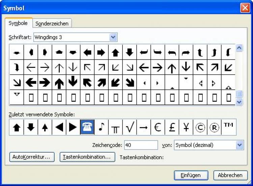
Task: Select the telephone symbol in recent symbols
Action: [87, 127]
